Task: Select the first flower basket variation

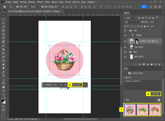Action: tap(130, 110)
